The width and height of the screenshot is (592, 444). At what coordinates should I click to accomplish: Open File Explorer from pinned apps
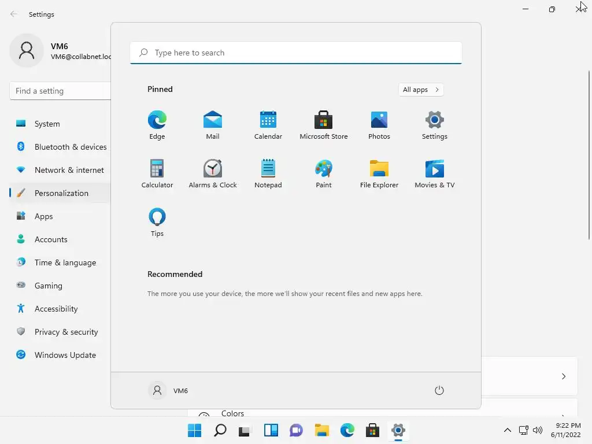pyautogui.click(x=379, y=173)
